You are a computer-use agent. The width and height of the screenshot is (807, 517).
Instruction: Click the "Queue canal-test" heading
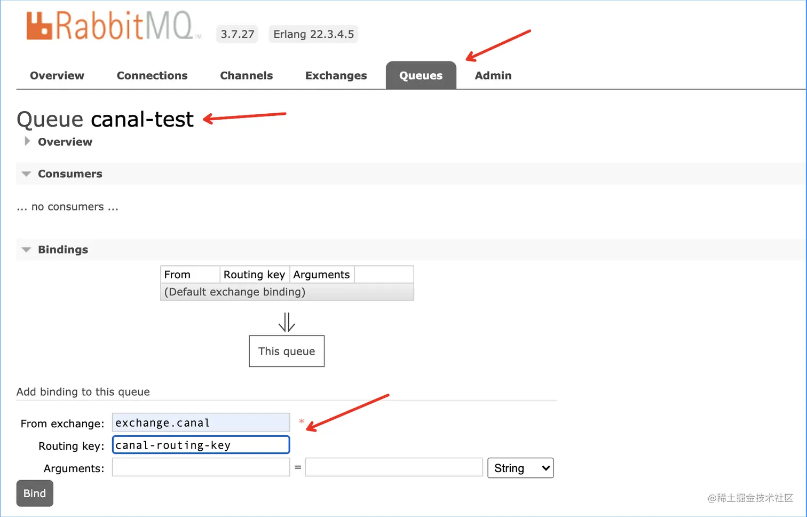(105, 119)
